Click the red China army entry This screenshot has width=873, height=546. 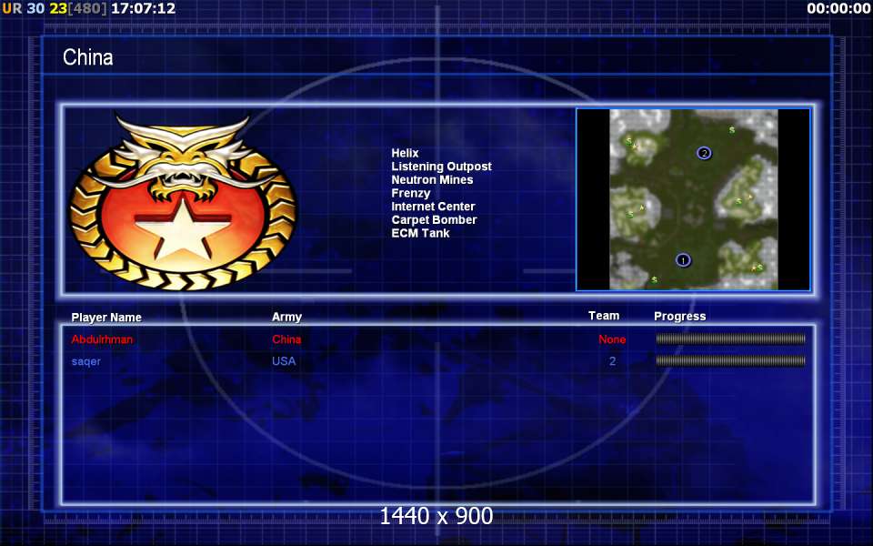(286, 339)
